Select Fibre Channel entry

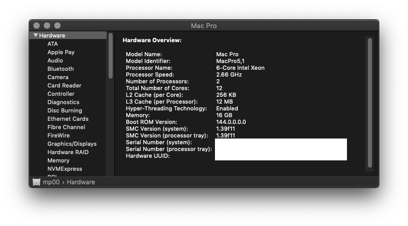pos(66,127)
